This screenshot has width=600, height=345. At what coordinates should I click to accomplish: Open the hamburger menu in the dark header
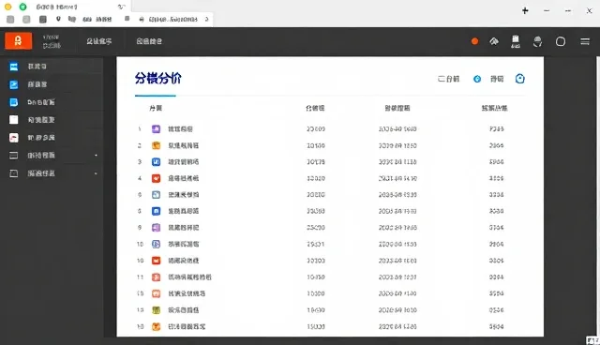(x=585, y=41)
